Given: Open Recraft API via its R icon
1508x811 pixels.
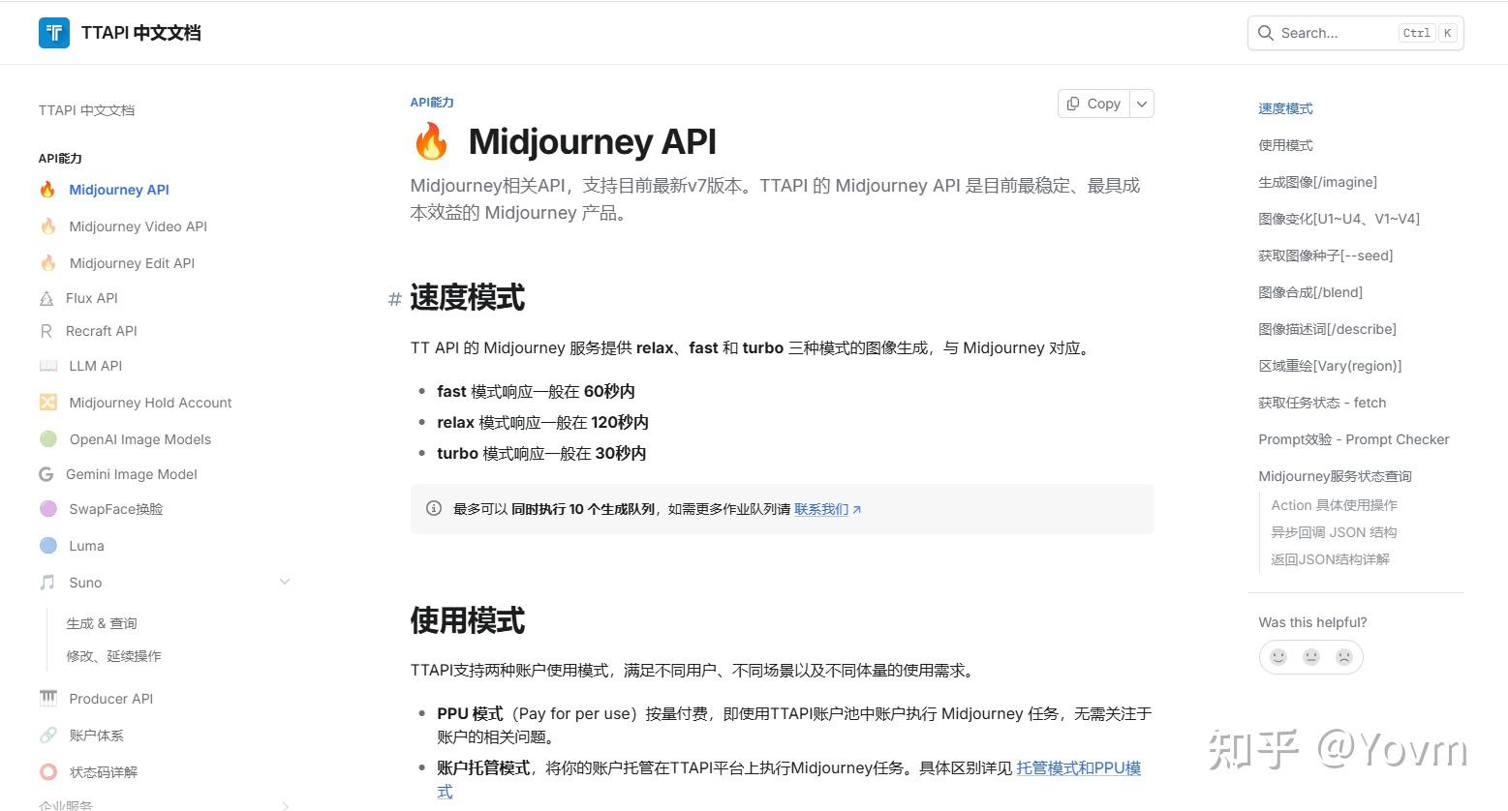Looking at the screenshot, I should click(46, 330).
